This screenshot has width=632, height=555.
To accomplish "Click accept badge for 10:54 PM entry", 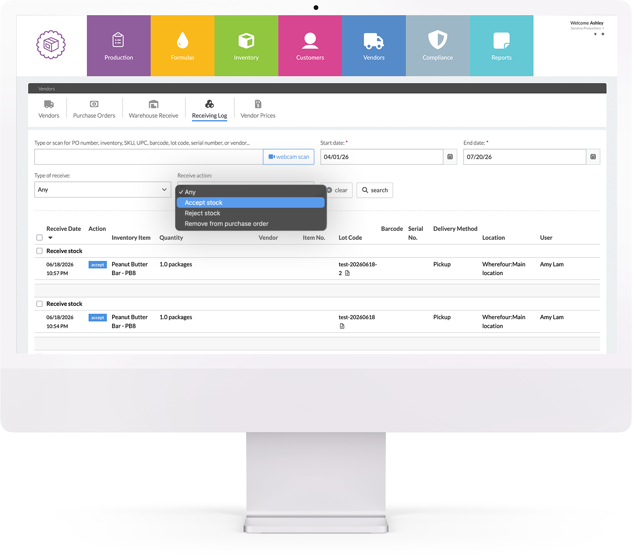I will coord(98,318).
